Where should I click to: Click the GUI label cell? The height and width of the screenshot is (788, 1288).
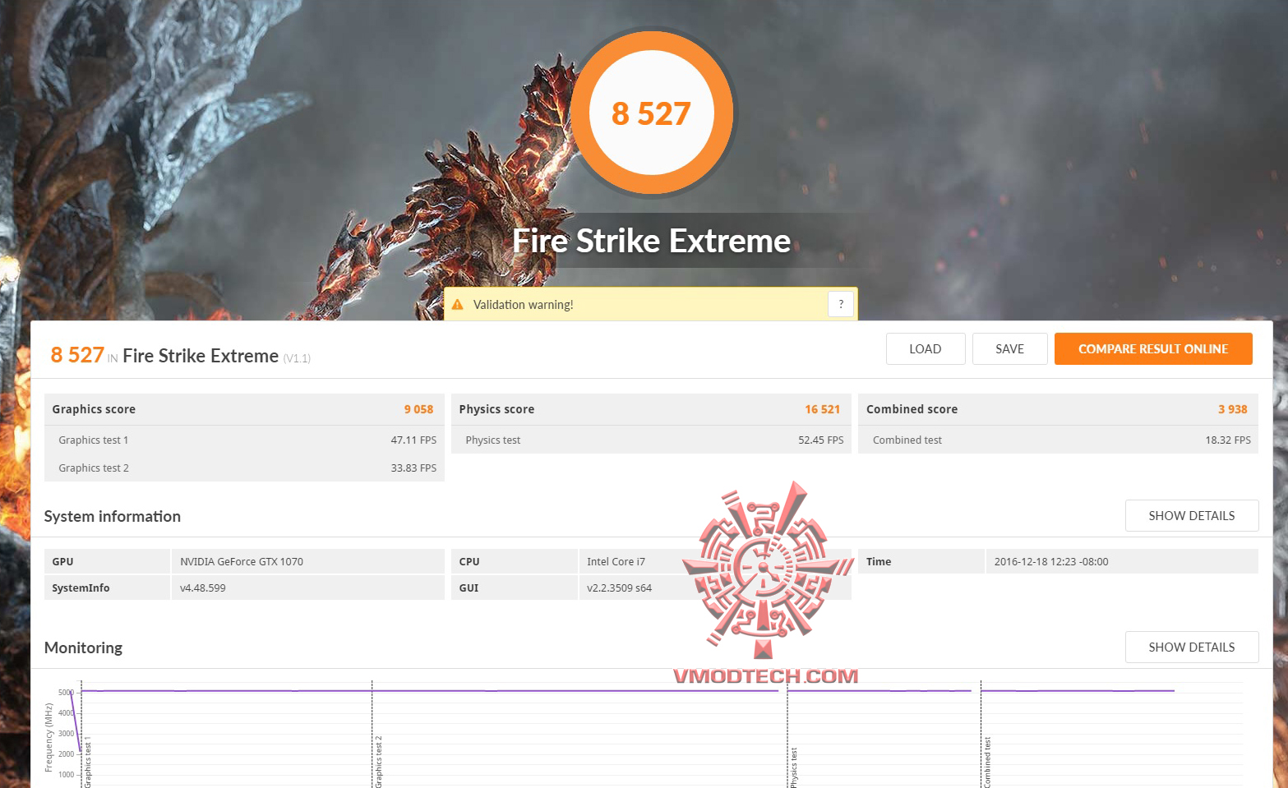(x=515, y=588)
